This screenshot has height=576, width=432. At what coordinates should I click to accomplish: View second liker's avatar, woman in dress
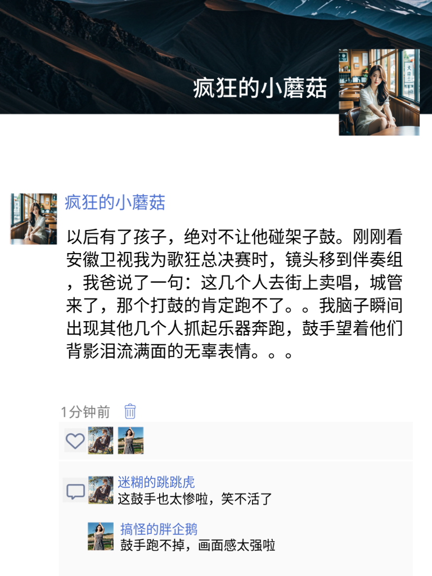pyautogui.click(x=130, y=440)
